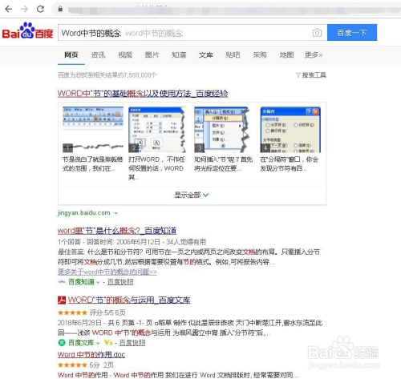
Task: Click the green icon before 百度文库 source
Action: tap(62, 342)
